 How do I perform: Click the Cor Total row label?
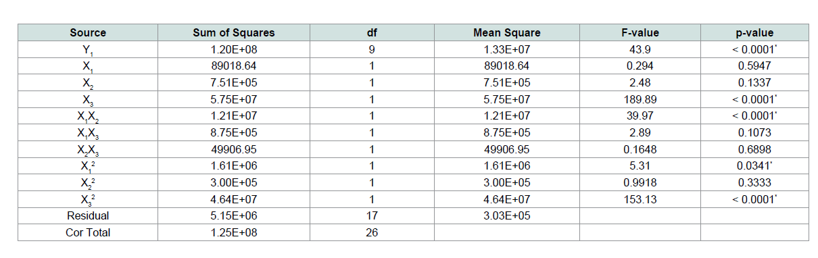[x=88, y=232]
